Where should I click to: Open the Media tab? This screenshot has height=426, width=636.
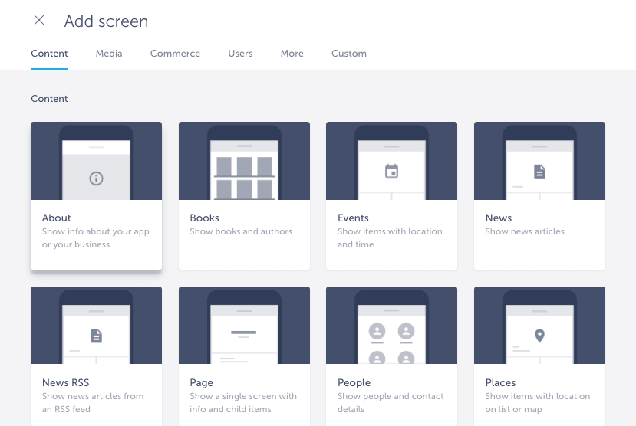coord(109,54)
